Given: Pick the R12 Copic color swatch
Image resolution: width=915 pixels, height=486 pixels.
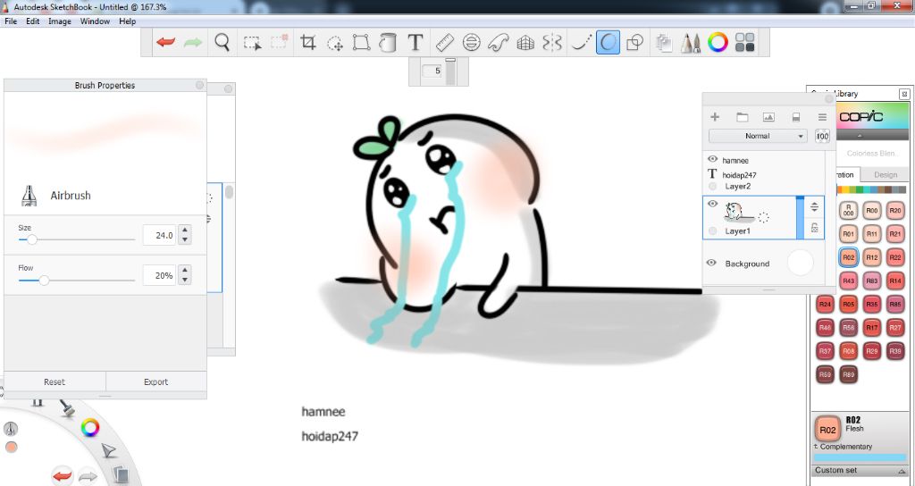Looking at the screenshot, I should (x=872, y=256).
